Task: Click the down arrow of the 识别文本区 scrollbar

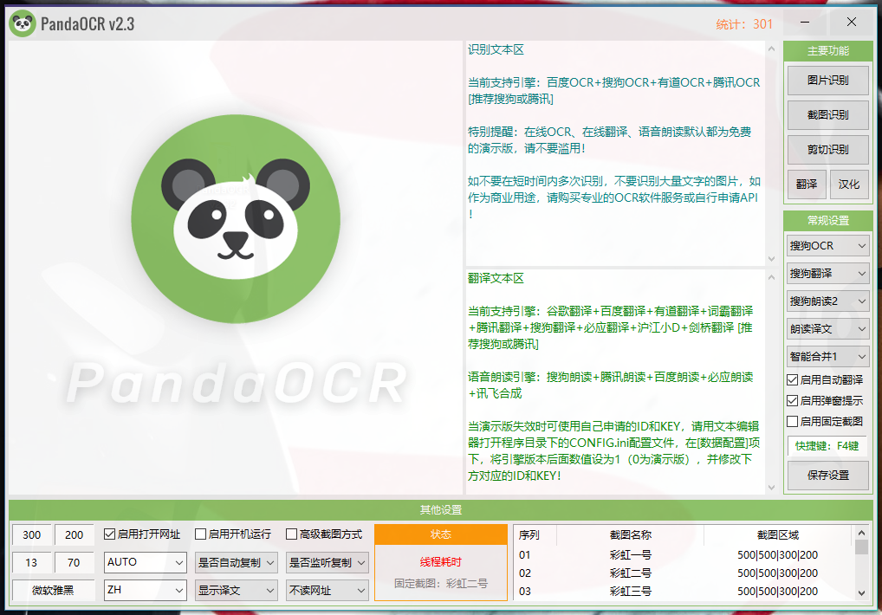Action: coord(771,259)
